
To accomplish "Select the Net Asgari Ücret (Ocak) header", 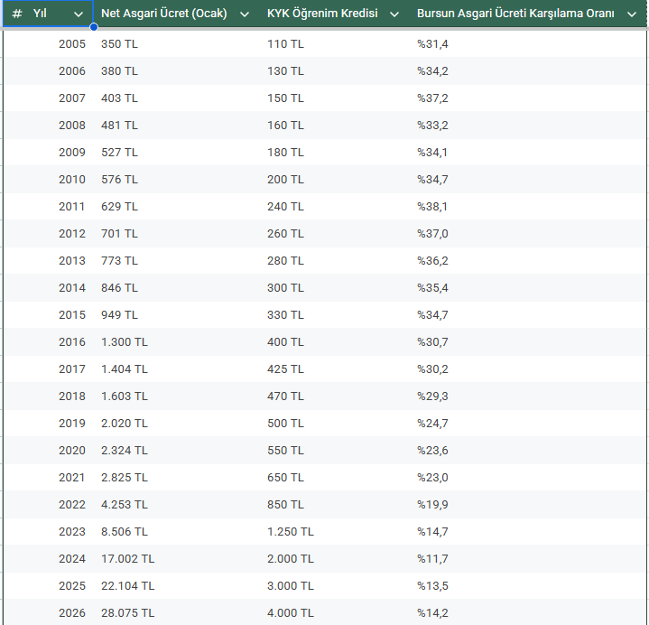I will 163,14.
